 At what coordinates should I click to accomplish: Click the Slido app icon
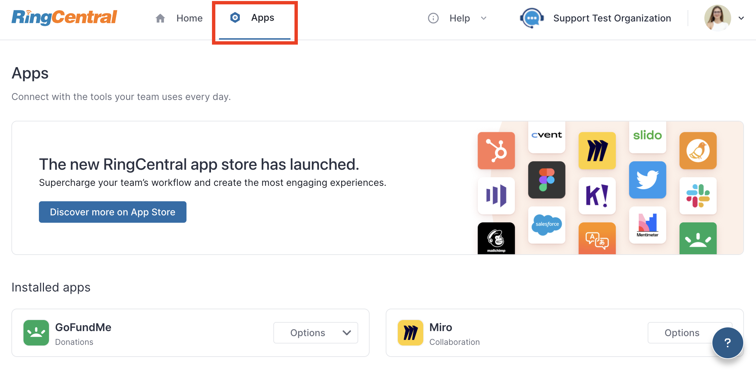[648, 137]
